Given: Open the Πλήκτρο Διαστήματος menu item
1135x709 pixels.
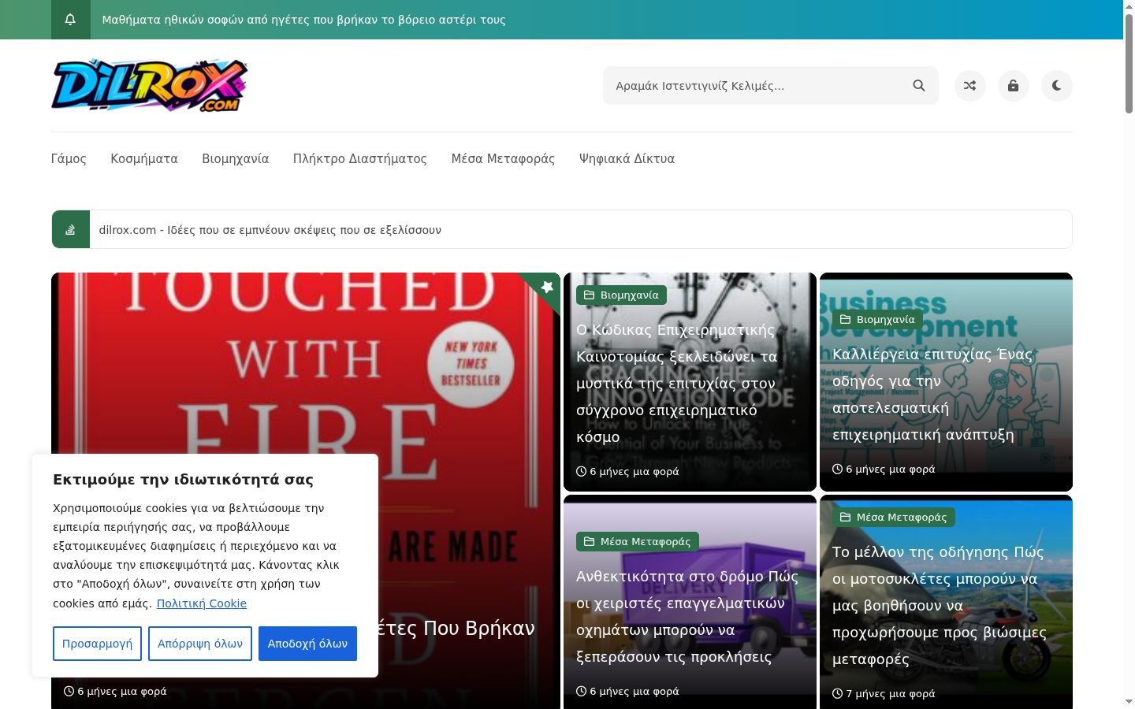Looking at the screenshot, I should (x=360, y=159).
